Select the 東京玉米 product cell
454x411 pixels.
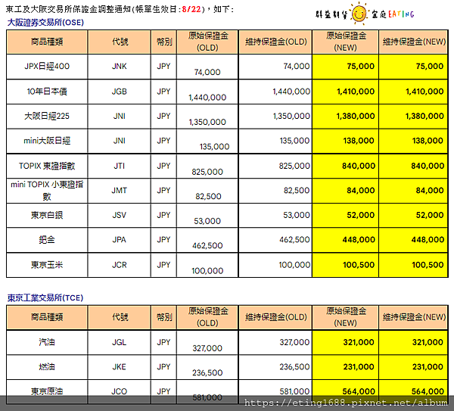pyautogui.click(x=47, y=265)
